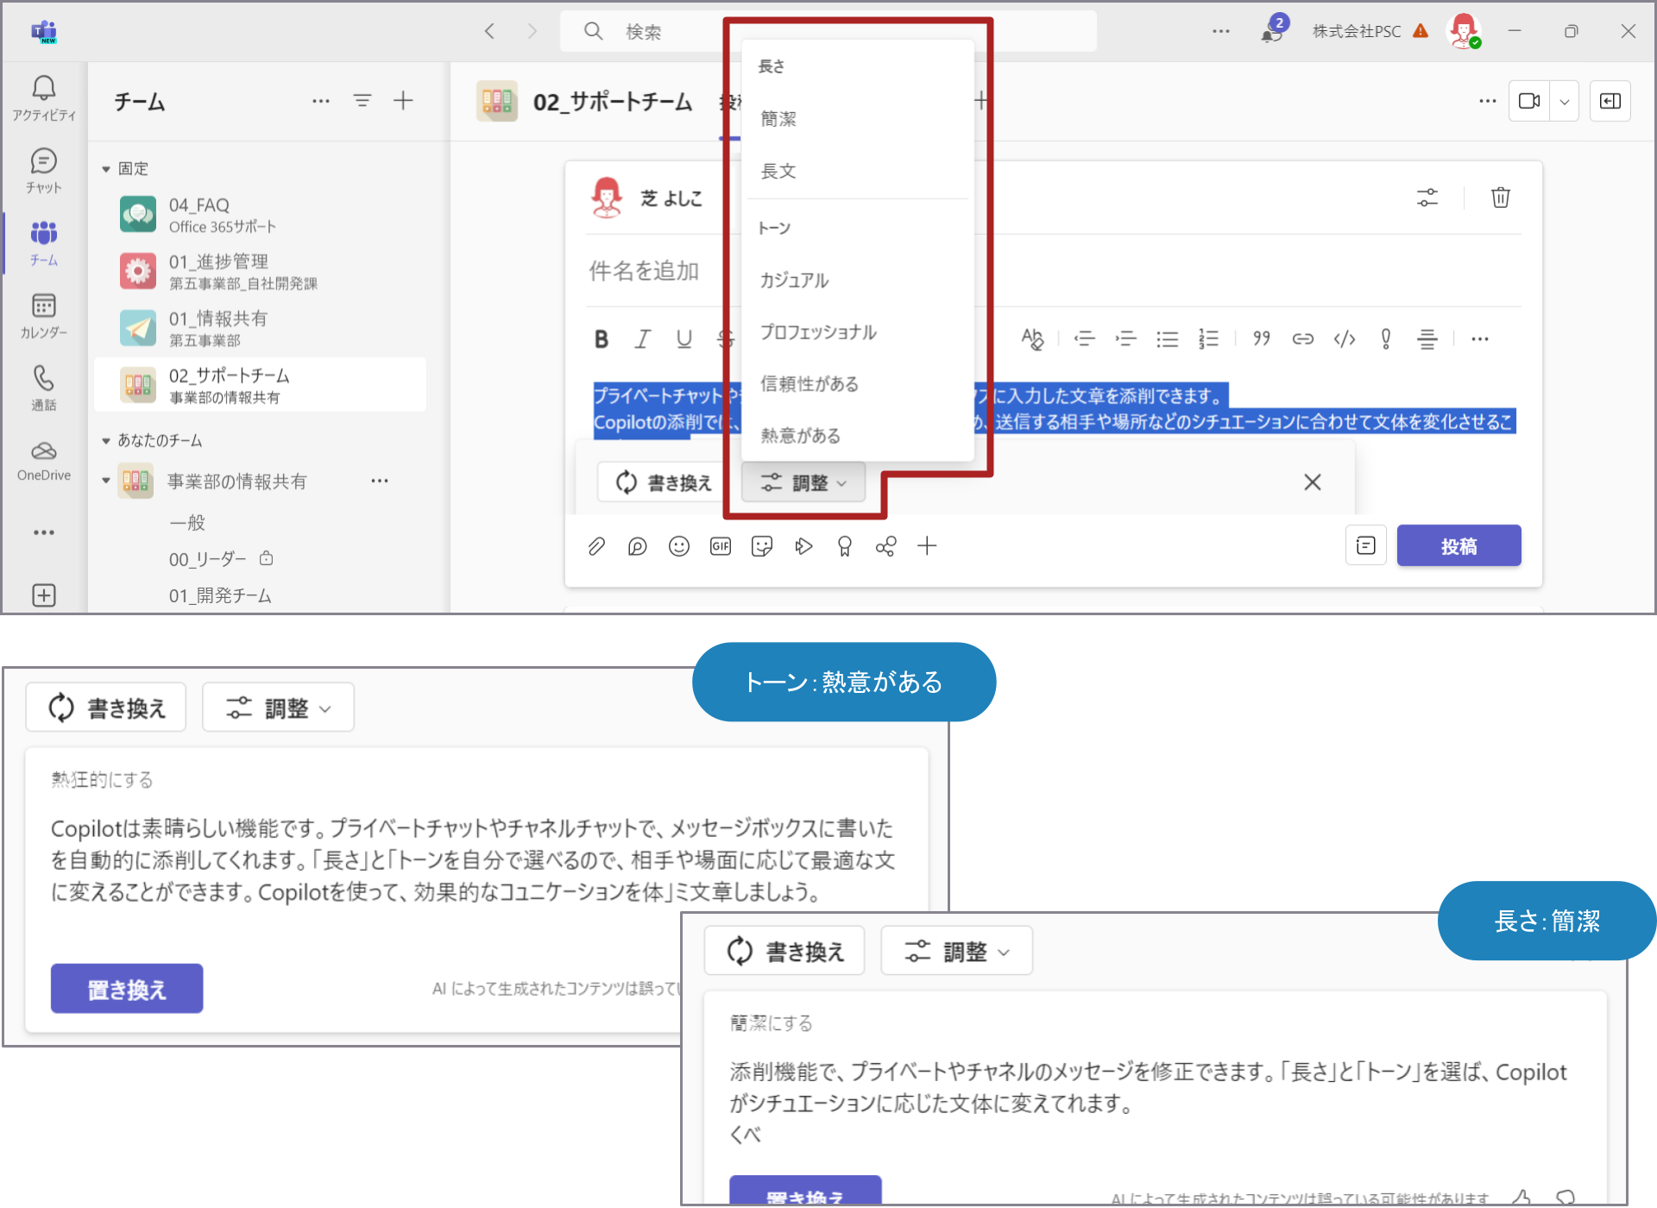Open the emoji picker
The height and width of the screenshot is (1208, 1657).
coord(679,546)
